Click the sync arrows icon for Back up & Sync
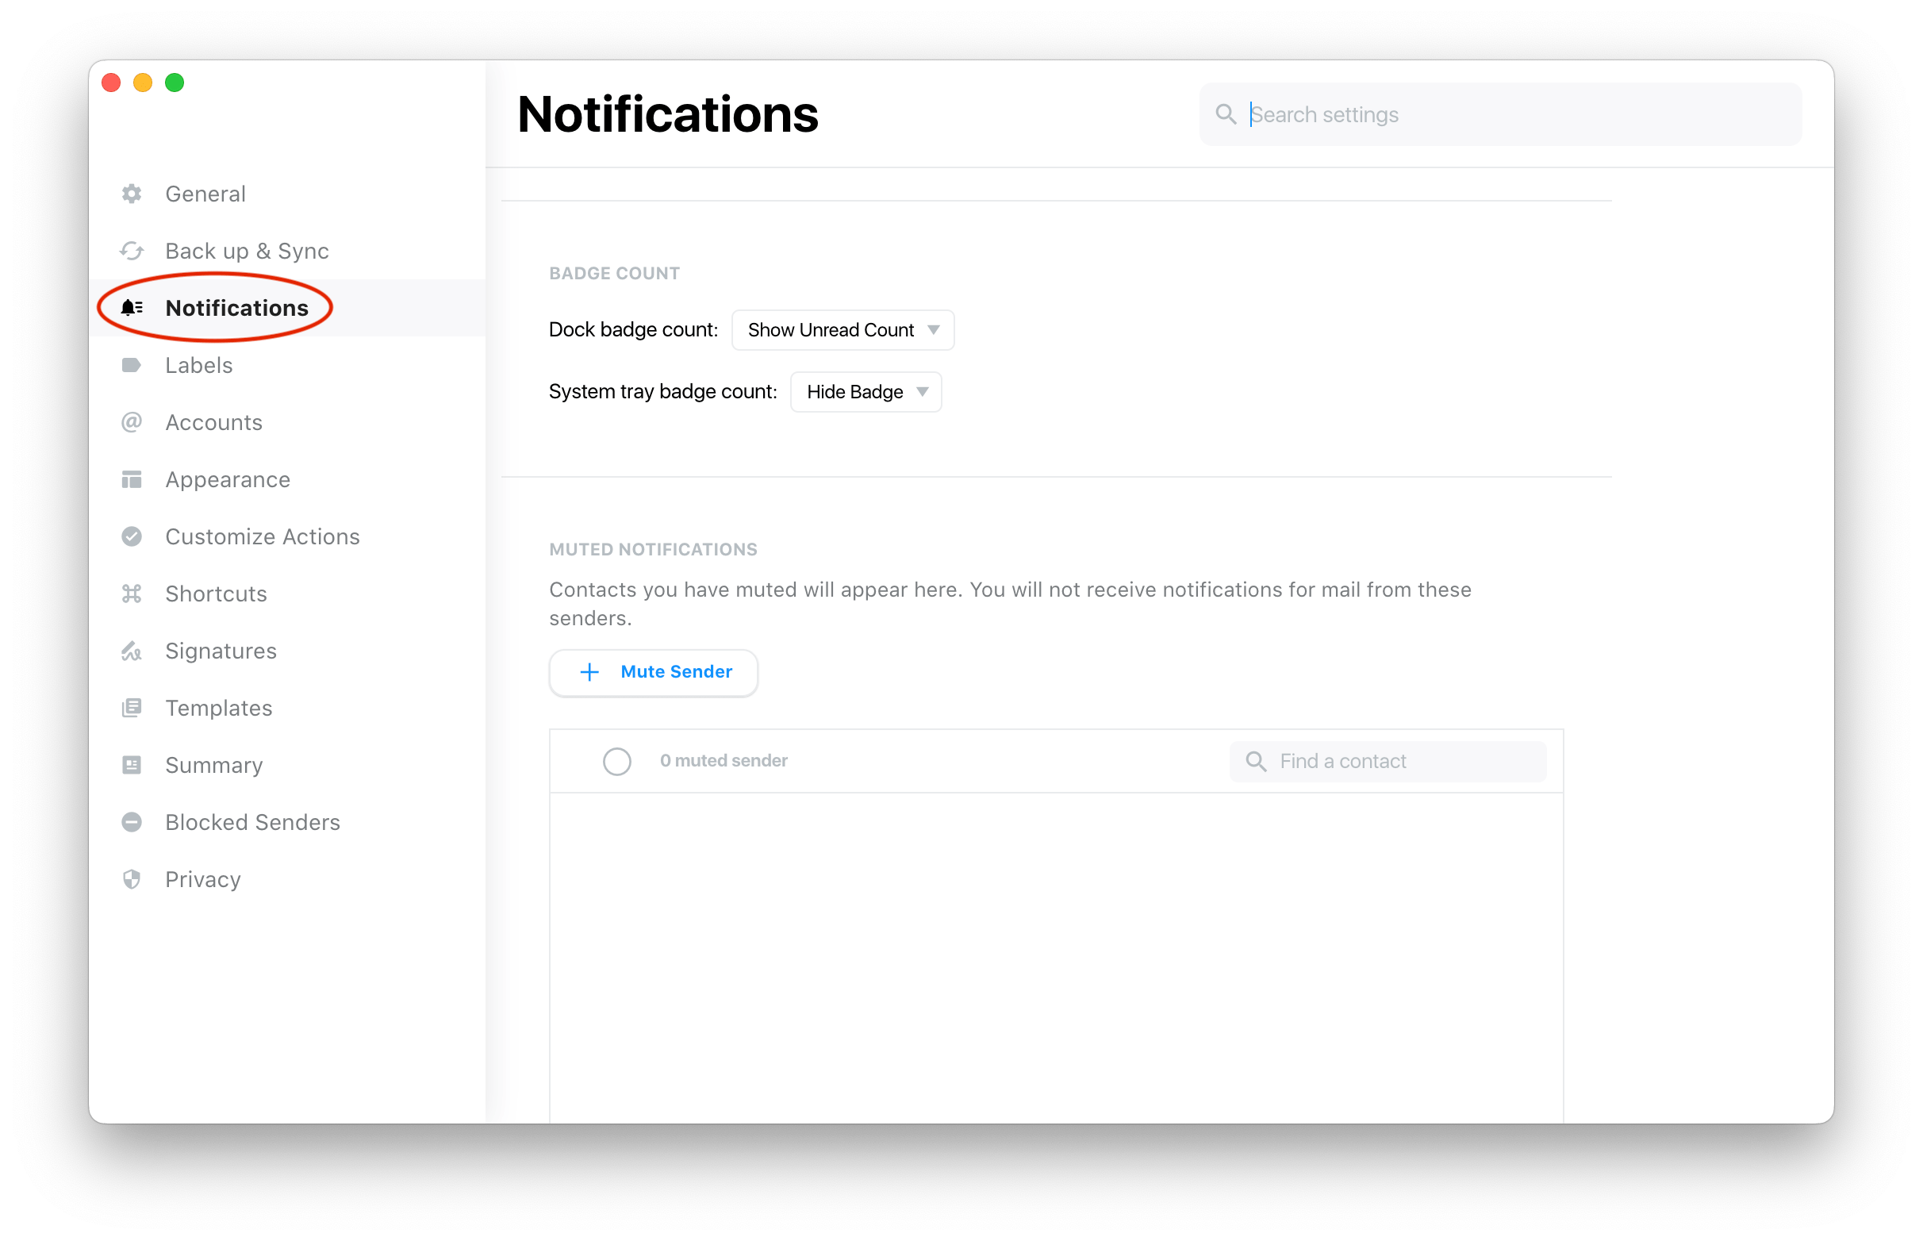Screen dimensions: 1923x1241 click(x=132, y=251)
